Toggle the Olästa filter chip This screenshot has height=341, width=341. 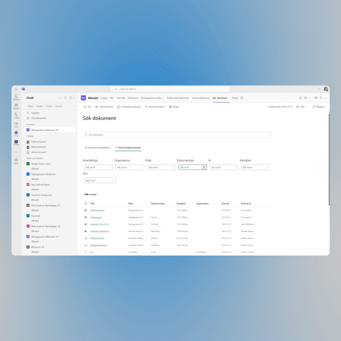(x=30, y=106)
